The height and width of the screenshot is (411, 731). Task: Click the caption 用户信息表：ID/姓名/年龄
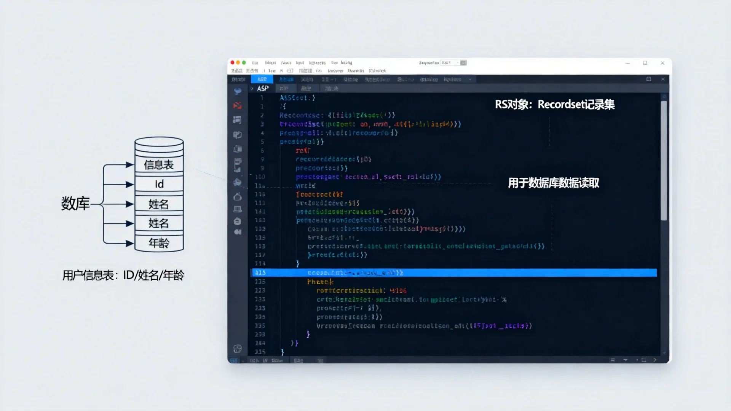(x=123, y=275)
